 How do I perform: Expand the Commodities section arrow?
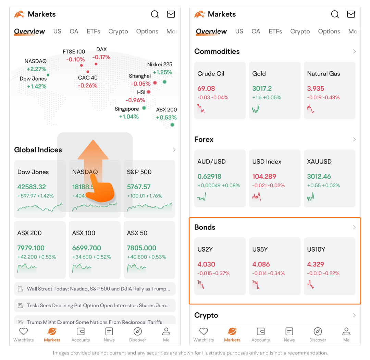pyautogui.click(x=354, y=51)
